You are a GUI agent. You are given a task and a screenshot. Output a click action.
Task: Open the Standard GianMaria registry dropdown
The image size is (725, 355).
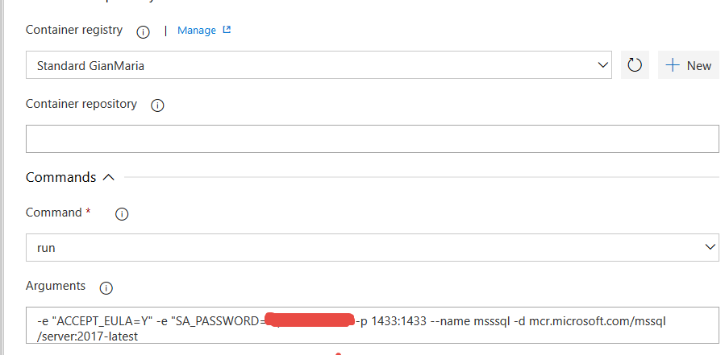coord(319,65)
